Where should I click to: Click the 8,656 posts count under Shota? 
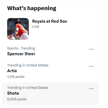tap(17, 99)
